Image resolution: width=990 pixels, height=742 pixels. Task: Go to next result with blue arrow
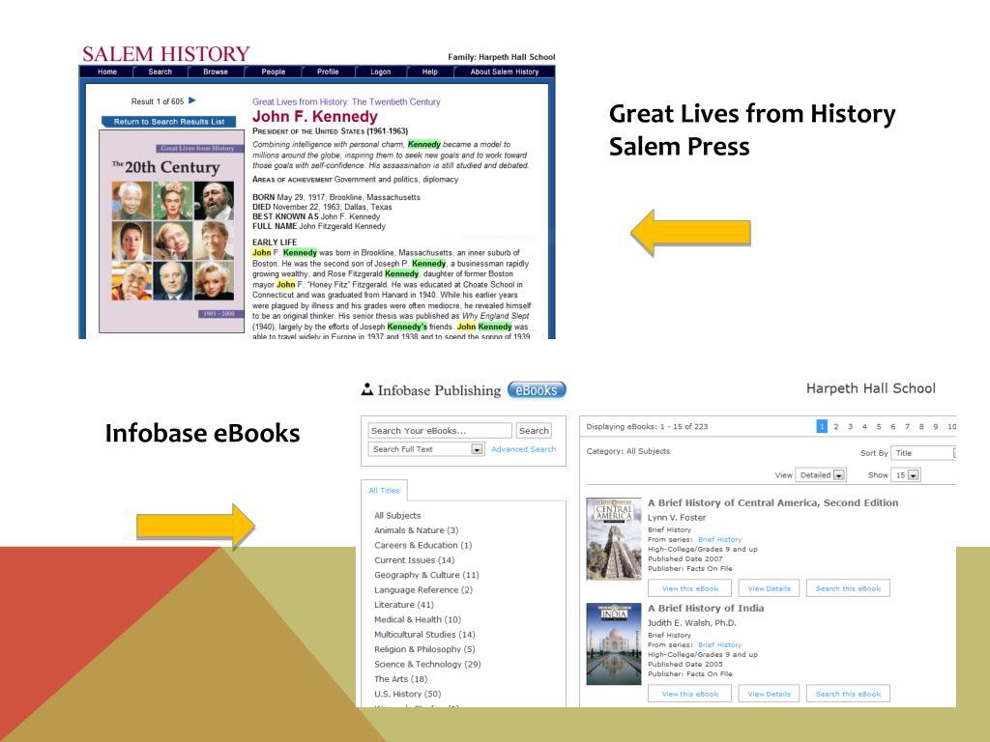(x=192, y=100)
